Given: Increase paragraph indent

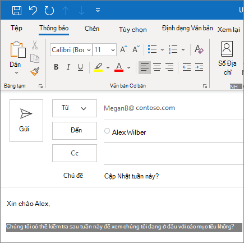Looking at the screenshot, I should pos(199,67).
